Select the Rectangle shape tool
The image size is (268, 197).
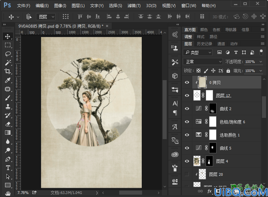tap(7, 185)
